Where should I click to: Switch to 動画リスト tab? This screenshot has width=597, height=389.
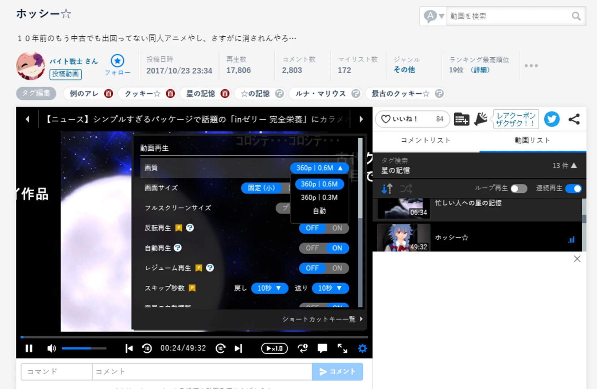pyautogui.click(x=532, y=140)
